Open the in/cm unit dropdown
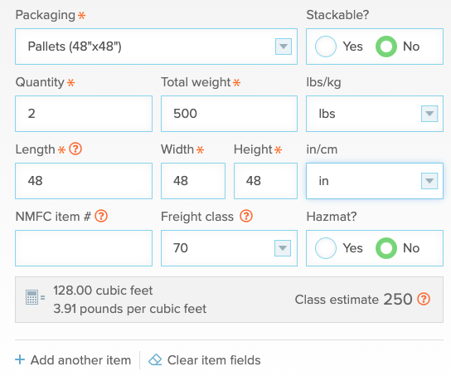 click(x=375, y=181)
